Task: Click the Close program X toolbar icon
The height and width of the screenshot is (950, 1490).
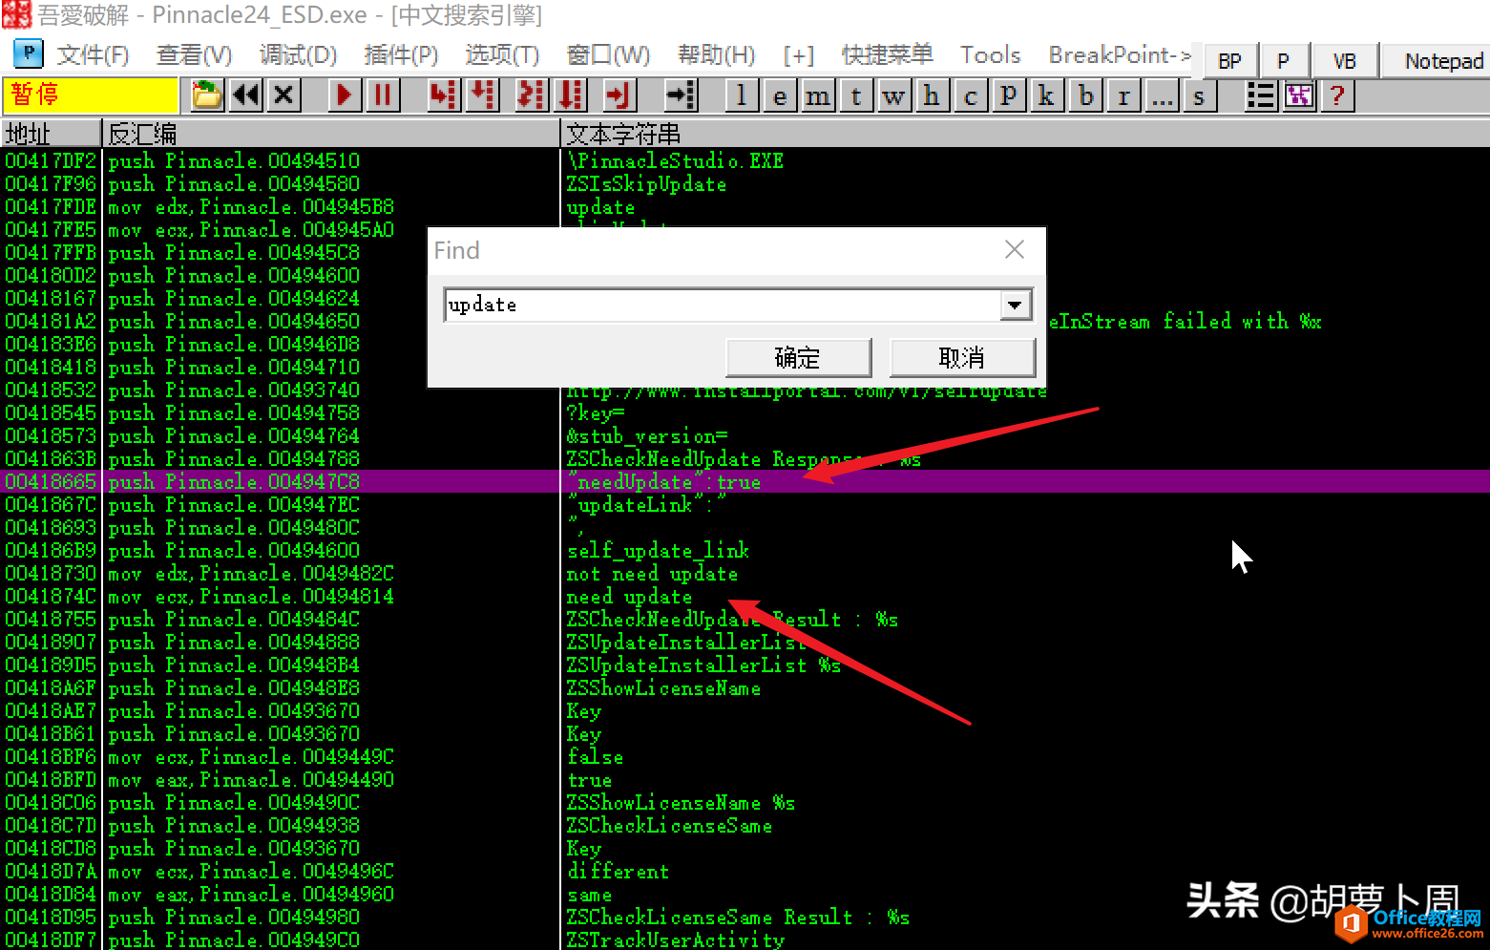Action: coord(283,95)
